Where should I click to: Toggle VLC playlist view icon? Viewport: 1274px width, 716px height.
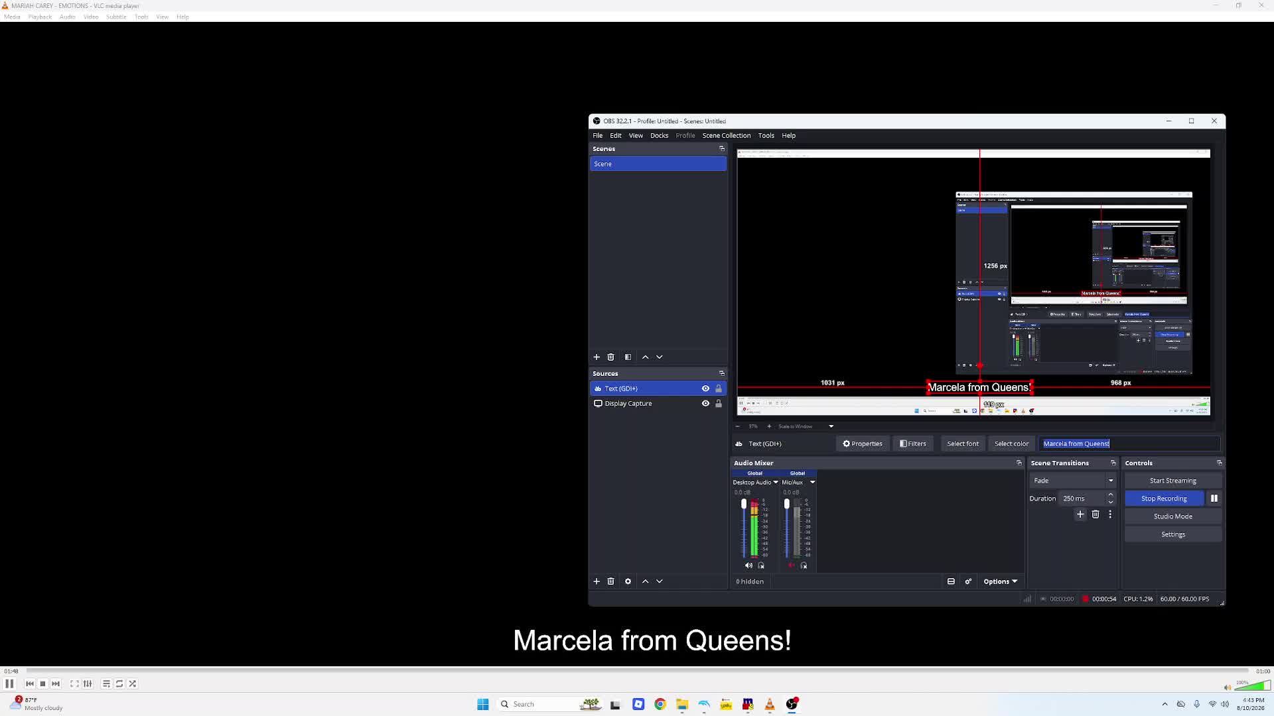[106, 684]
